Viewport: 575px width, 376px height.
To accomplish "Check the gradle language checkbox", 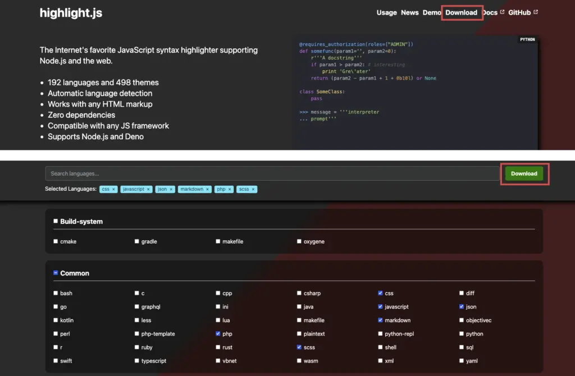I will [x=137, y=241].
